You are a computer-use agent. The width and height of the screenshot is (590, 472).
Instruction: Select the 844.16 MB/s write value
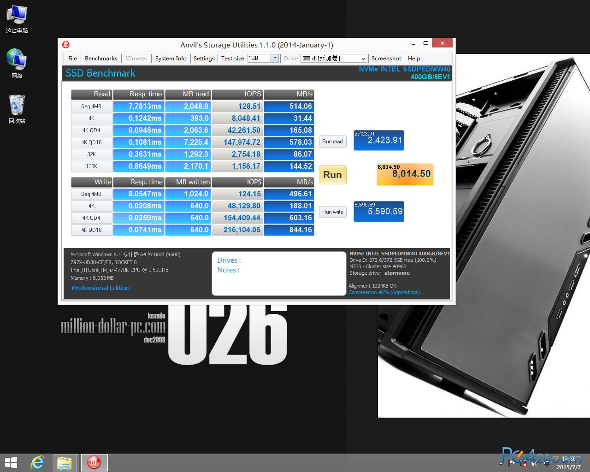tap(289, 230)
